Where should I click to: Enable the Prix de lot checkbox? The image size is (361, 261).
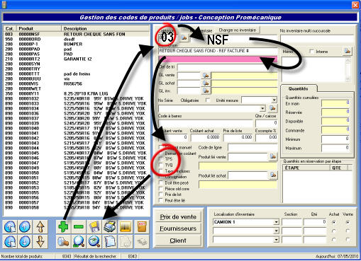pyautogui.click(x=161, y=195)
